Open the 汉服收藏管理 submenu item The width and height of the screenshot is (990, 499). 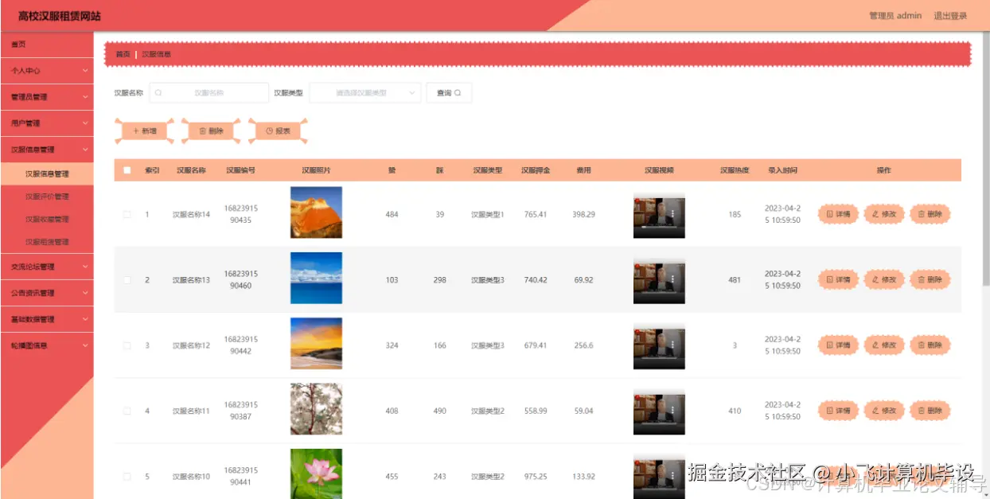pos(47,219)
